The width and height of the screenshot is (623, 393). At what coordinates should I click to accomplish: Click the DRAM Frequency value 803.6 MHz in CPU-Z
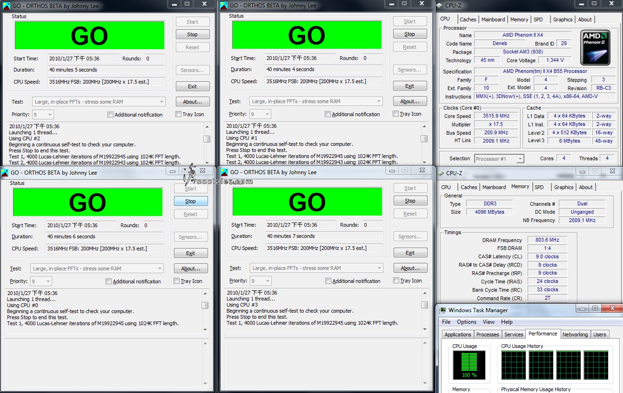(547, 240)
